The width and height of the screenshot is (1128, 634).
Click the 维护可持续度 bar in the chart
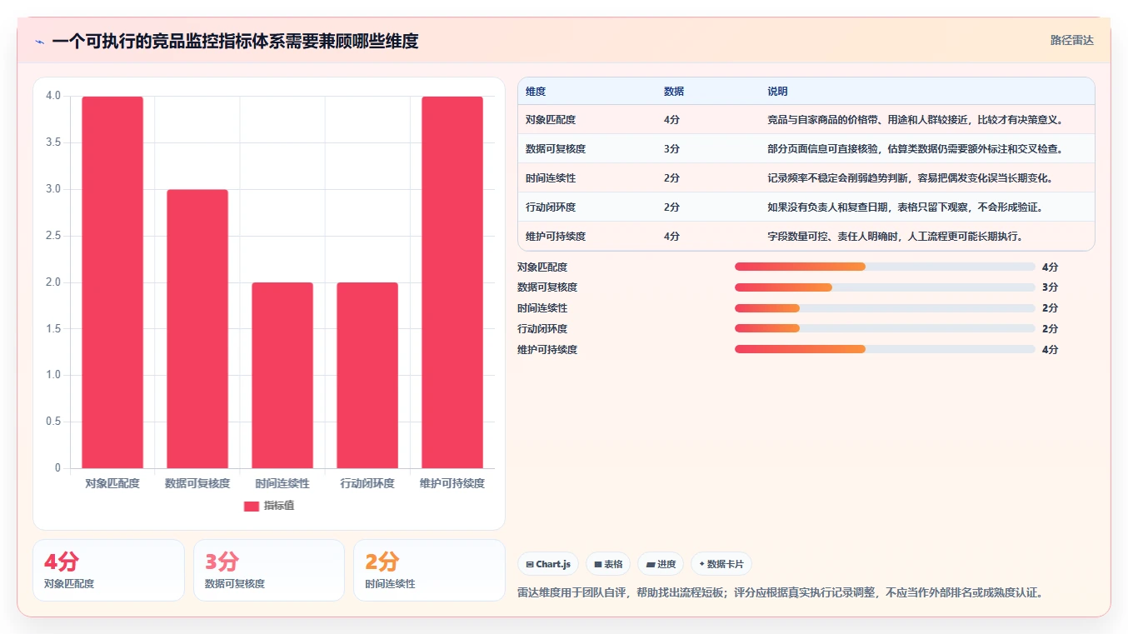click(452, 282)
